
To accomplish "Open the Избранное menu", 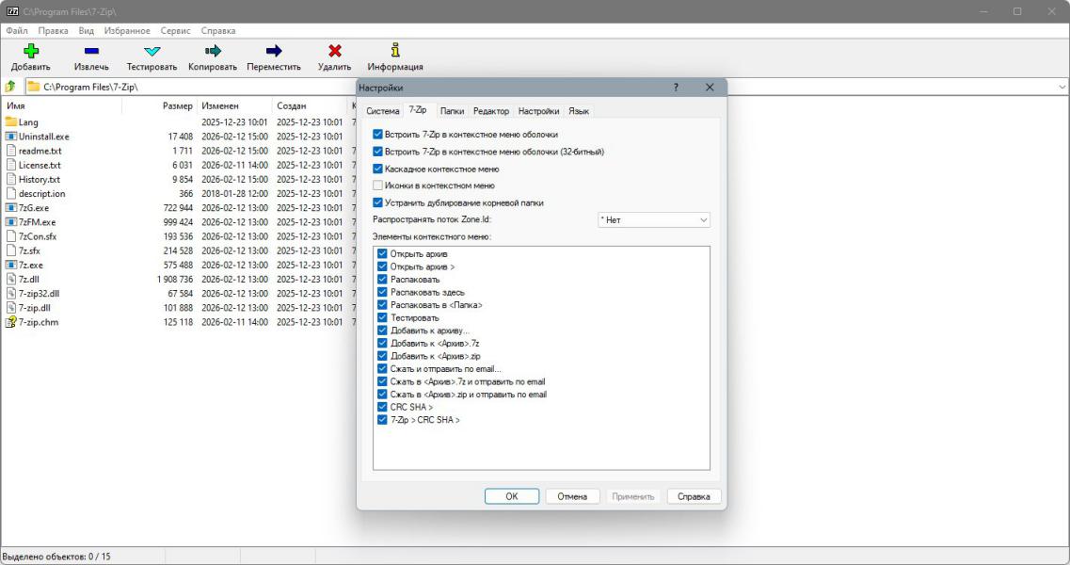I will click(x=127, y=30).
